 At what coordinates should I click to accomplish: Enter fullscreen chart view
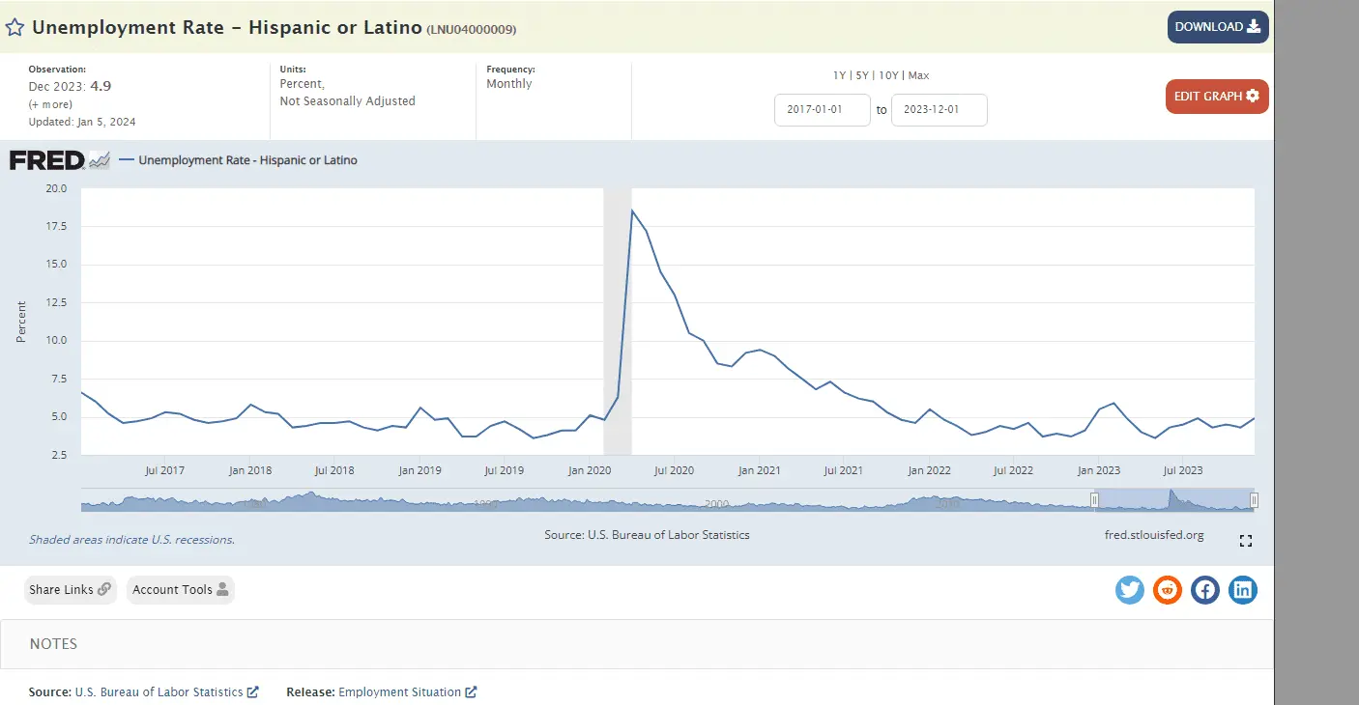tap(1245, 541)
